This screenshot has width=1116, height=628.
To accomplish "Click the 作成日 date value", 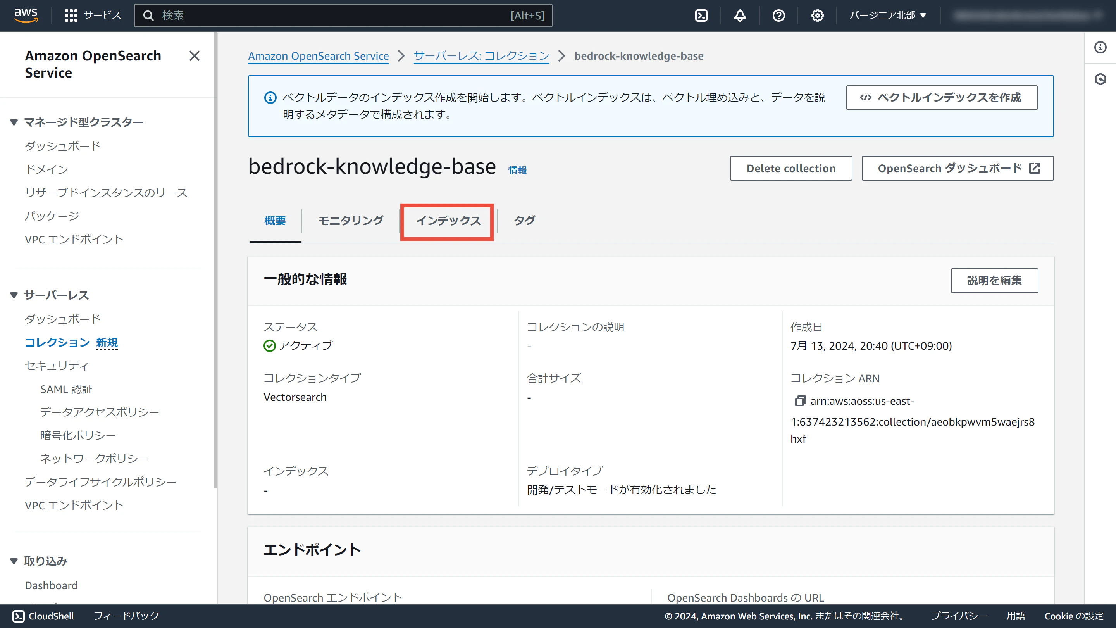I will point(871,346).
